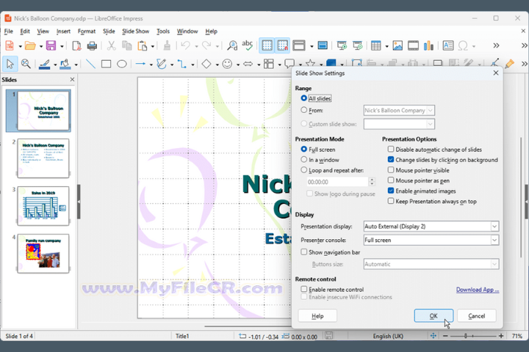Screen dimensions: 529x352
Task: Uncheck Change slides by clicking on background
Action: click(391, 159)
